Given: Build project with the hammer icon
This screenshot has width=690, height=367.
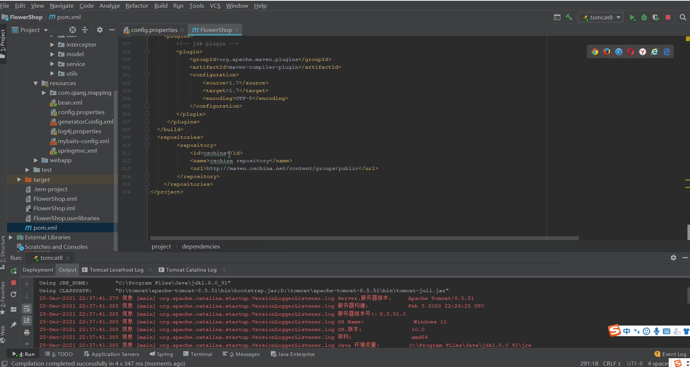Looking at the screenshot, I should pos(569,17).
